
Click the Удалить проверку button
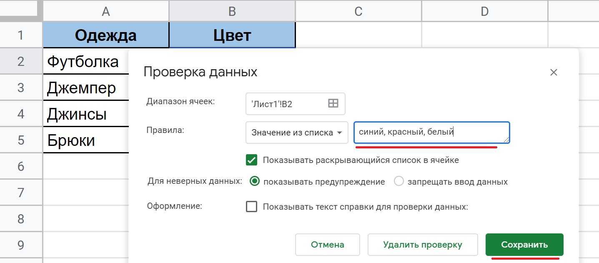423,245
